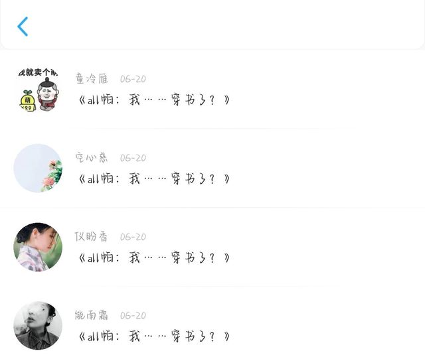Image resolution: width=425 pixels, height=363 pixels.
Task: Go back using the blue arrow
Action: 23,27
